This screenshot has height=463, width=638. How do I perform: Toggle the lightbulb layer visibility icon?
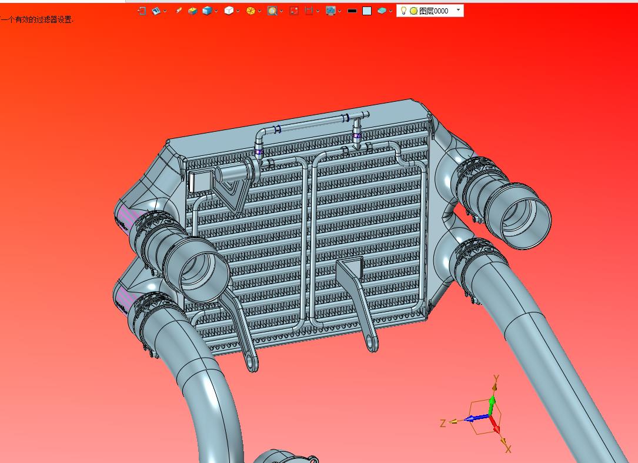tap(403, 11)
